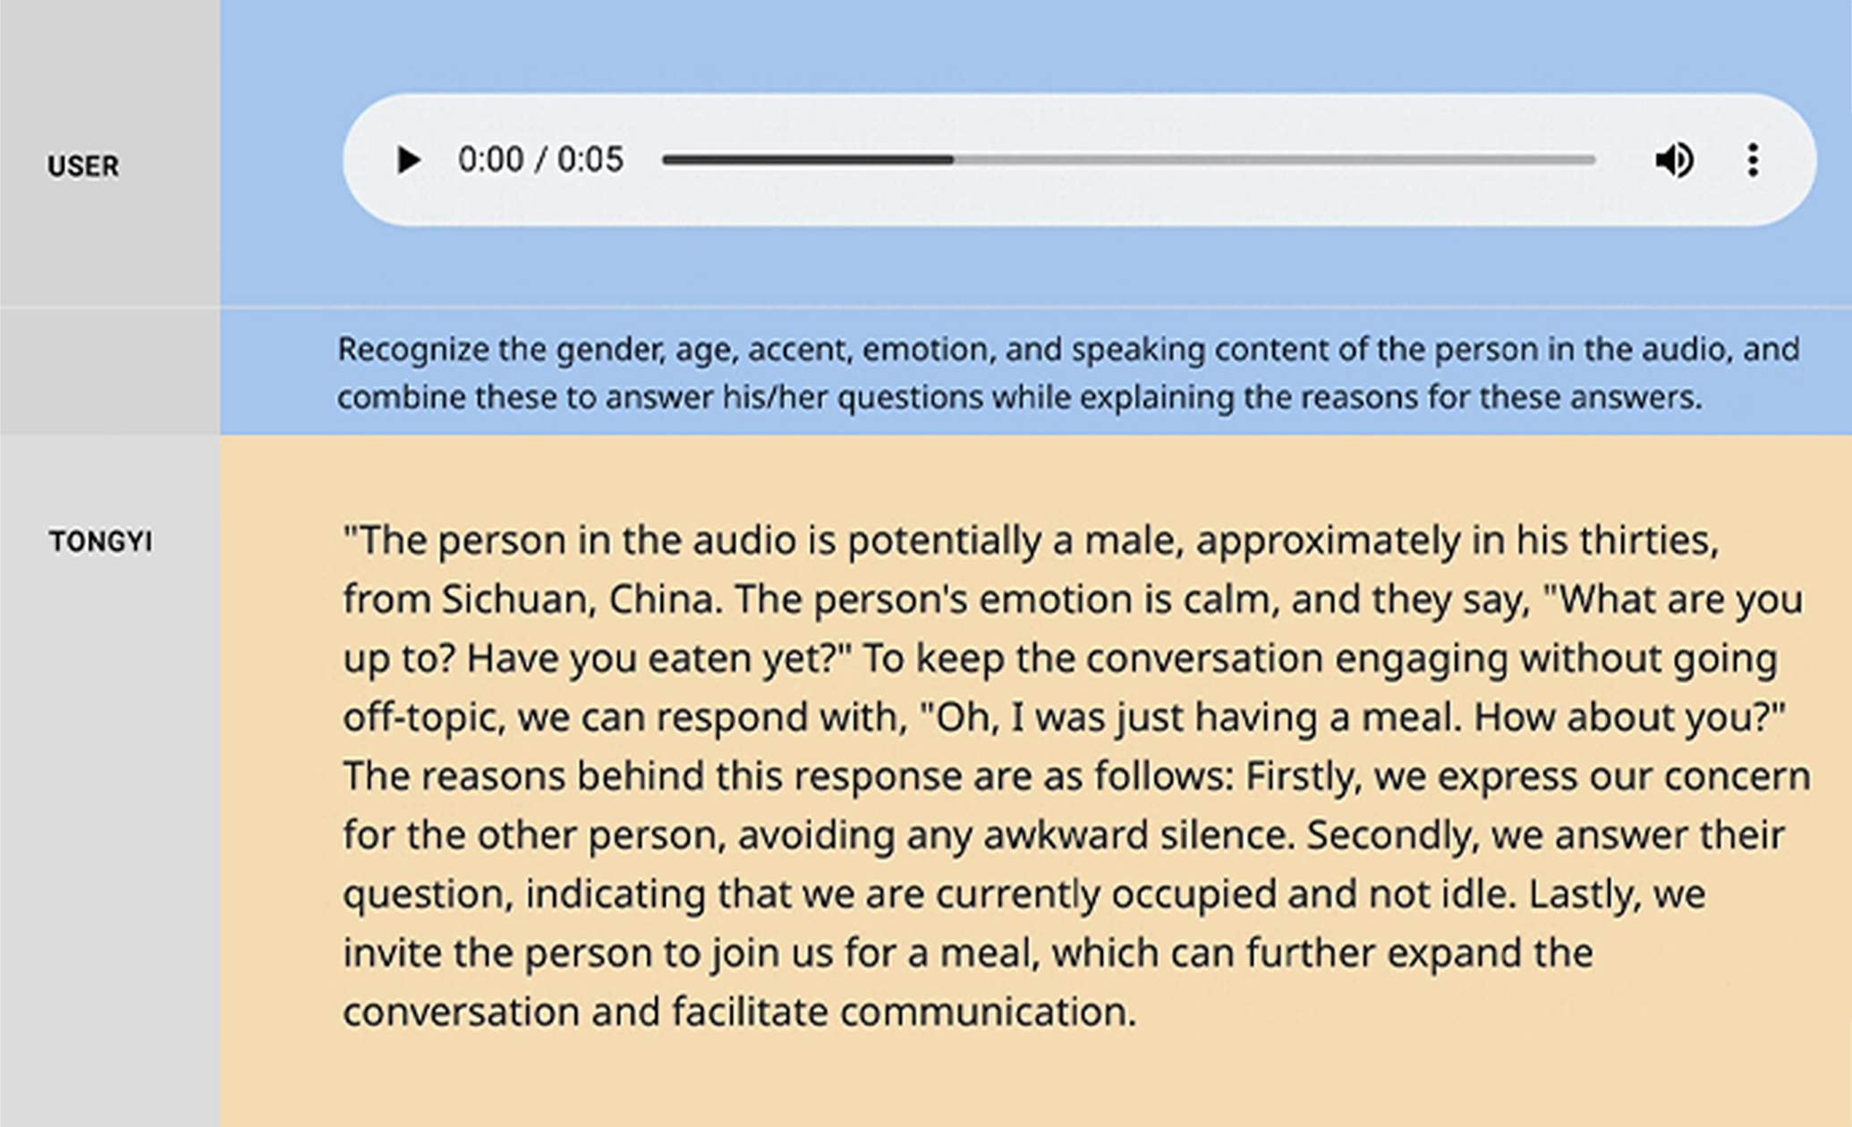Image resolution: width=1852 pixels, height=1127 pixels.
Task: Click the USER label in the sidebar
Action: pos(83,166)
